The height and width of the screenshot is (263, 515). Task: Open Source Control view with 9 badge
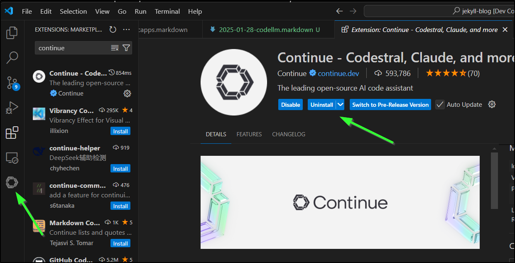pyautogui.click(x=12, y=83)
